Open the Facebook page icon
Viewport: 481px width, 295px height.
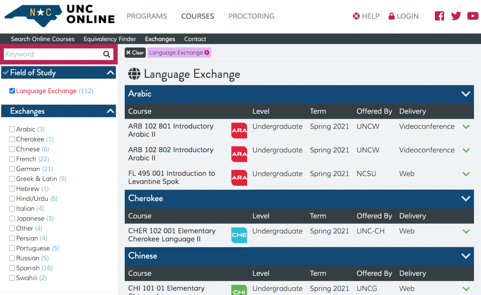[x=439, y=16]
